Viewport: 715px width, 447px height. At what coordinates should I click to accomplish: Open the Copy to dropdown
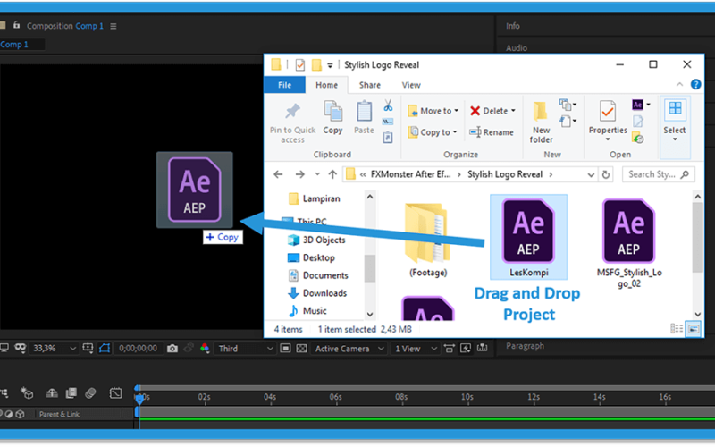(433, 132)
